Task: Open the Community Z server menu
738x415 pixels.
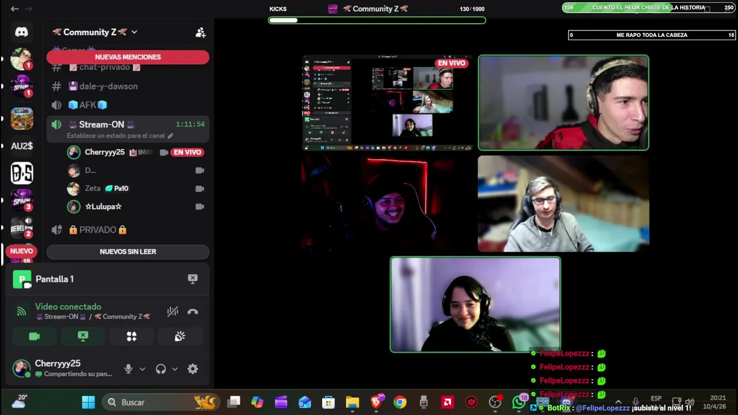Action: tap(95, 32)
